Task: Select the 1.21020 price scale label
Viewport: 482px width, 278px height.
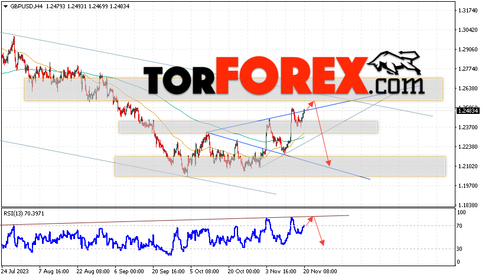Action: tap(468, 166)
